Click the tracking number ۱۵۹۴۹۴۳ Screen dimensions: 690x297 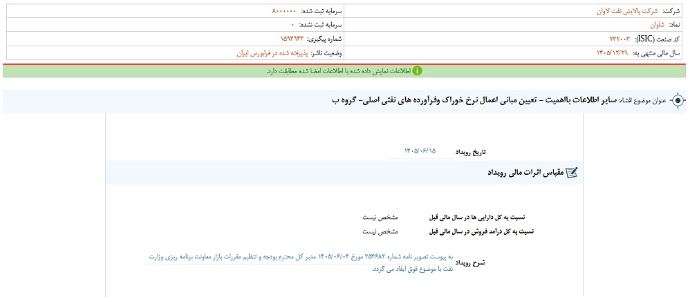pos(292,39)
